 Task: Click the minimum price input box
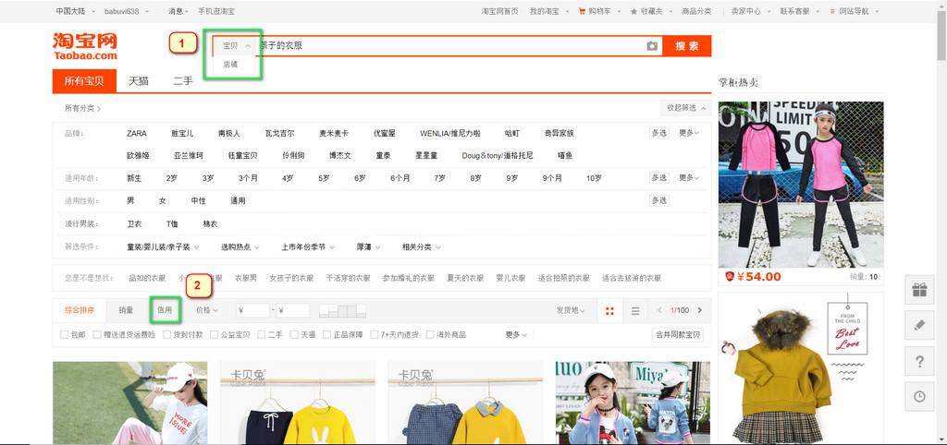tap(252, 310)
